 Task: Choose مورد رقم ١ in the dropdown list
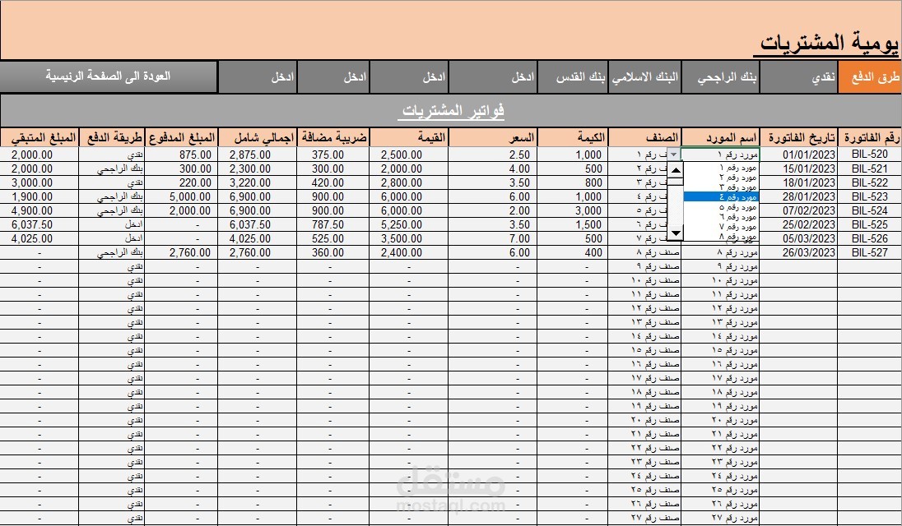coord(721,168)
